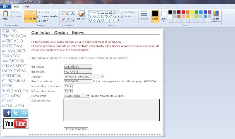
Task: Click 'PCL NEWS' in the left menu
Action: coord(12,96)
